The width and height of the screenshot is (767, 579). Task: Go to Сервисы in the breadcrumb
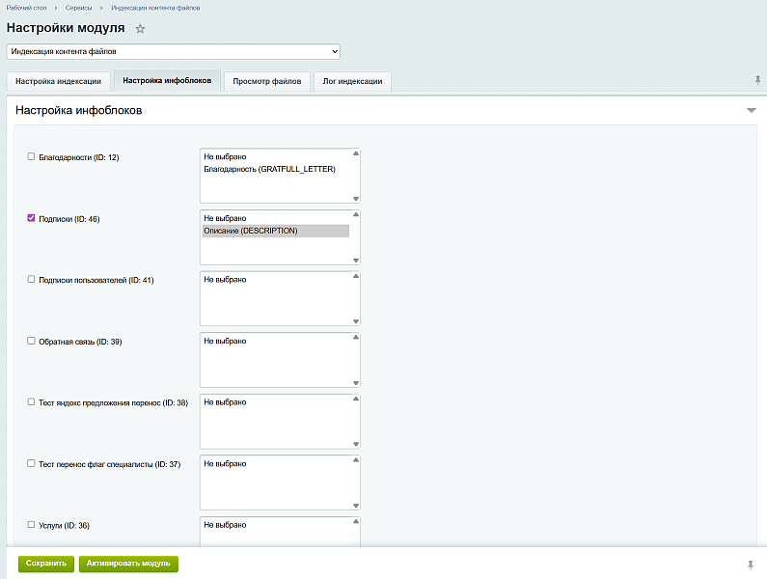click(79, 8)
